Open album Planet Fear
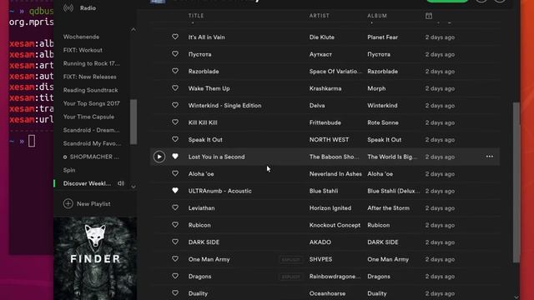534x300 pixels. point(382,37)
